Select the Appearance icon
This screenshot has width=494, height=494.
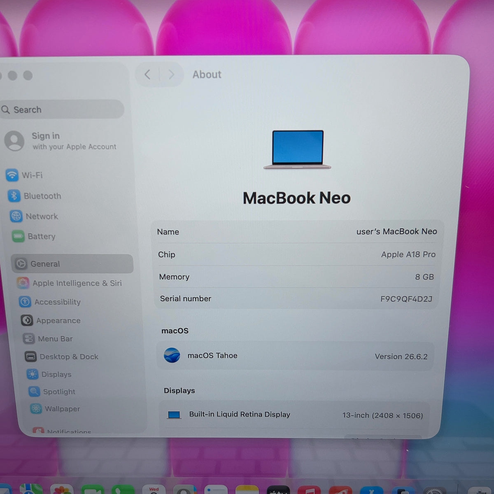click(27, 320)
